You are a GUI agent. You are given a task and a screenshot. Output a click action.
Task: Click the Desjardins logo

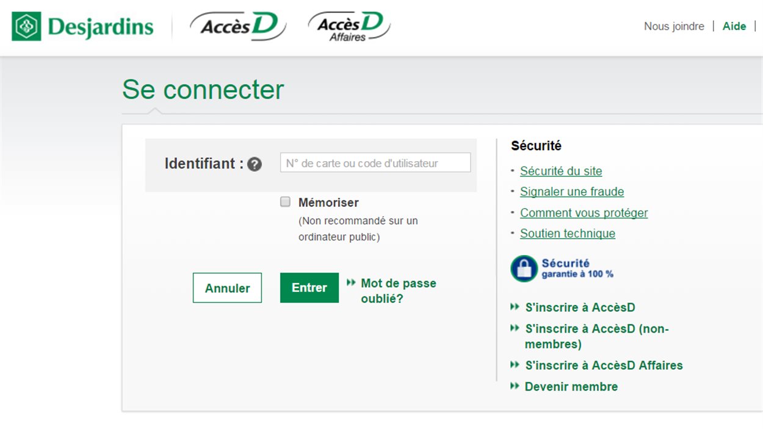(x=83, y=26)
